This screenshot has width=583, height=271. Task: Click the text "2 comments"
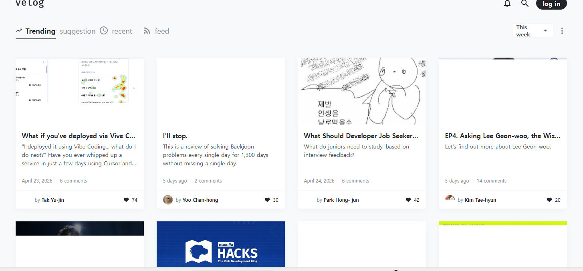208,181
